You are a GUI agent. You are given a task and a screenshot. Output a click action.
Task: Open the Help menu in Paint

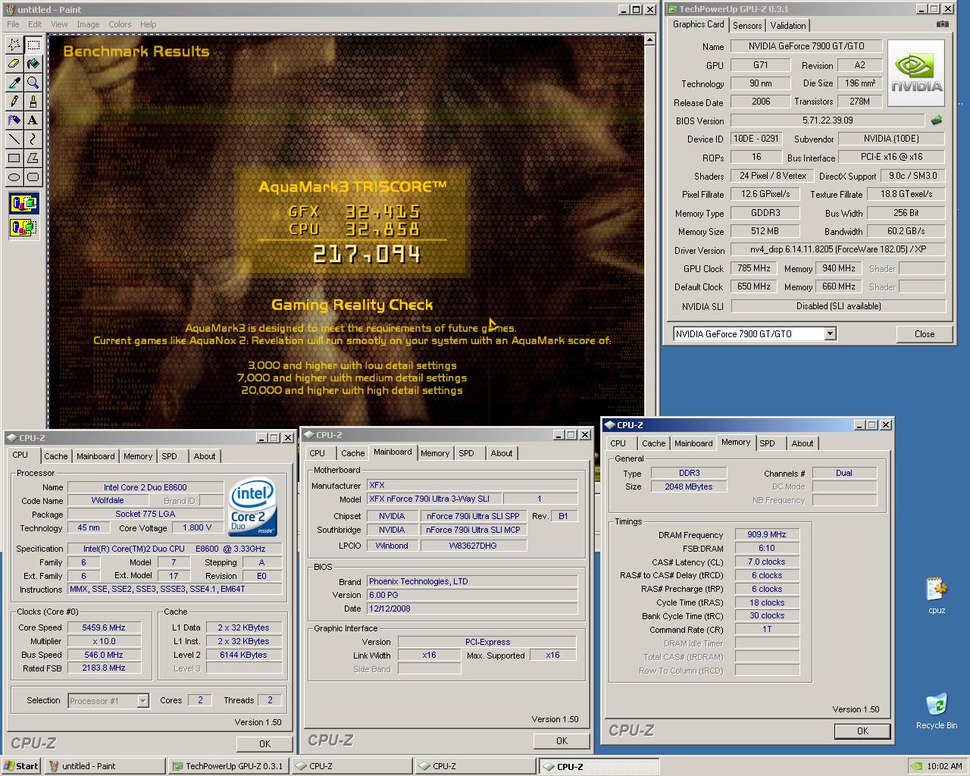point(149,24)
